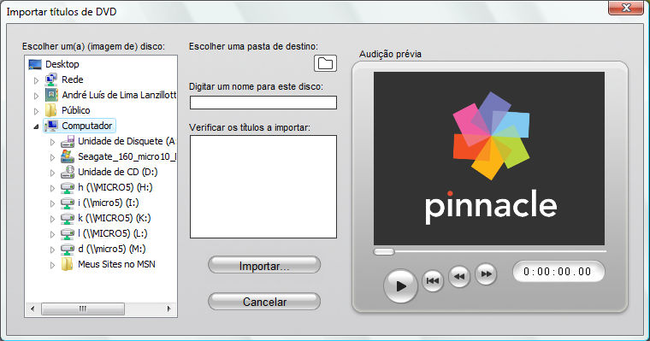Select d (\\micro5) (M:) label
This screenshot has width=650, height=341.
(x=112, y=249)
